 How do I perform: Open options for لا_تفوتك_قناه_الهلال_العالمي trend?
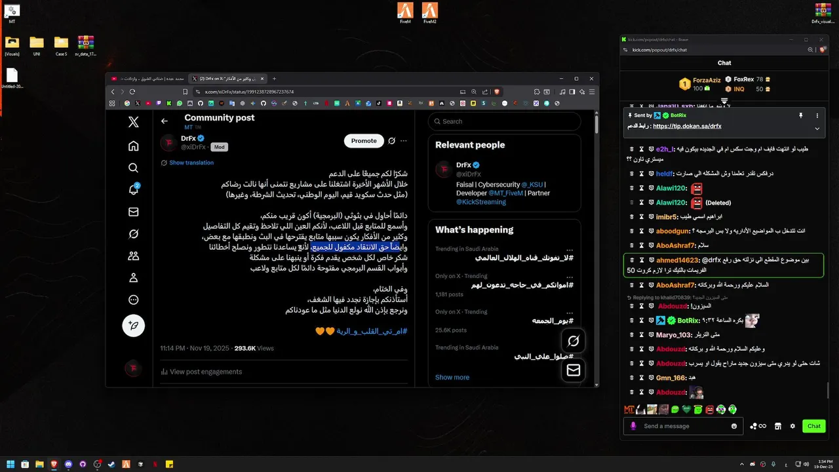[x=570, y=250]
